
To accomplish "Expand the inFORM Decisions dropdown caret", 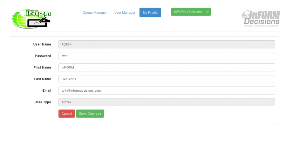I will [207, 12].
